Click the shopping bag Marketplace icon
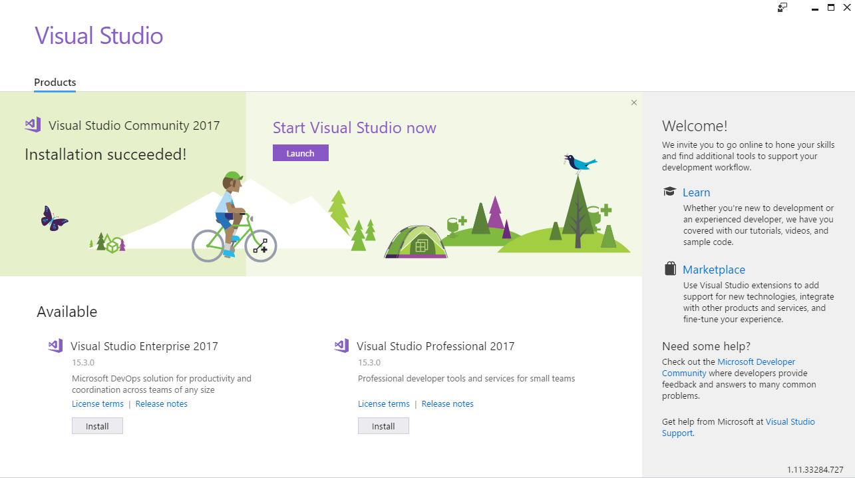The width and height of the screenshot is (855, 478). point(671,269)
